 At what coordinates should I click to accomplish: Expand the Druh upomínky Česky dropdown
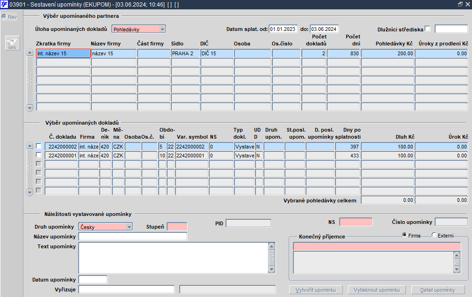click(129, 227)
